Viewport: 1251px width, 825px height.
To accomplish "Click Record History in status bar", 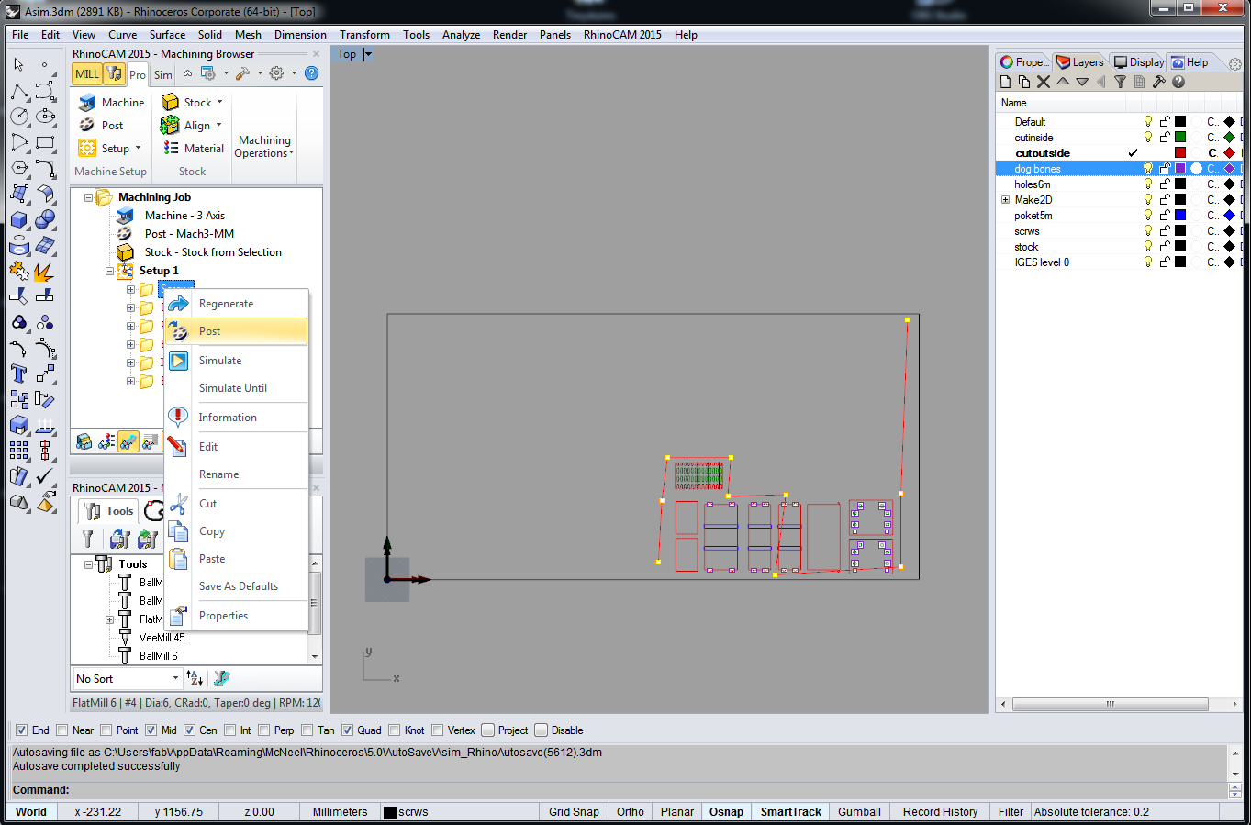I will (x=940, y=812).
